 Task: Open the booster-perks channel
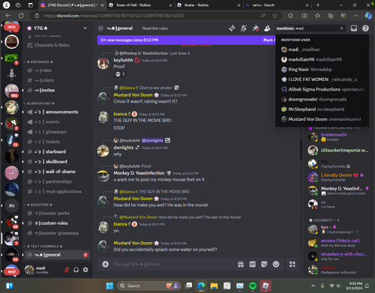pos(57,214)
